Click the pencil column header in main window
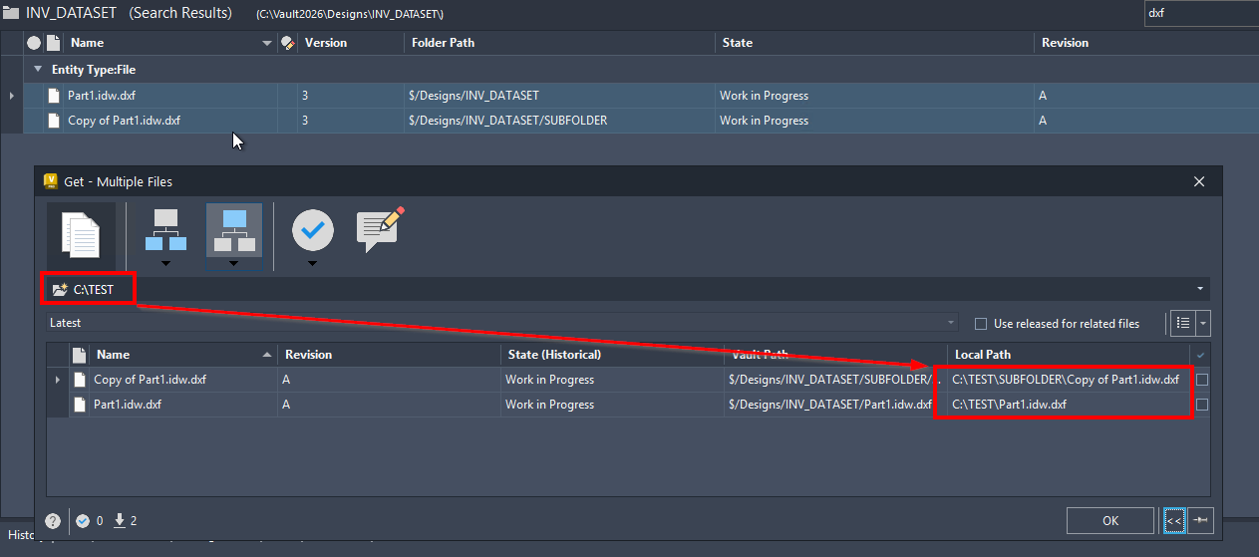This screenshot has width=1259, height=557. click(x=288, y=43)
